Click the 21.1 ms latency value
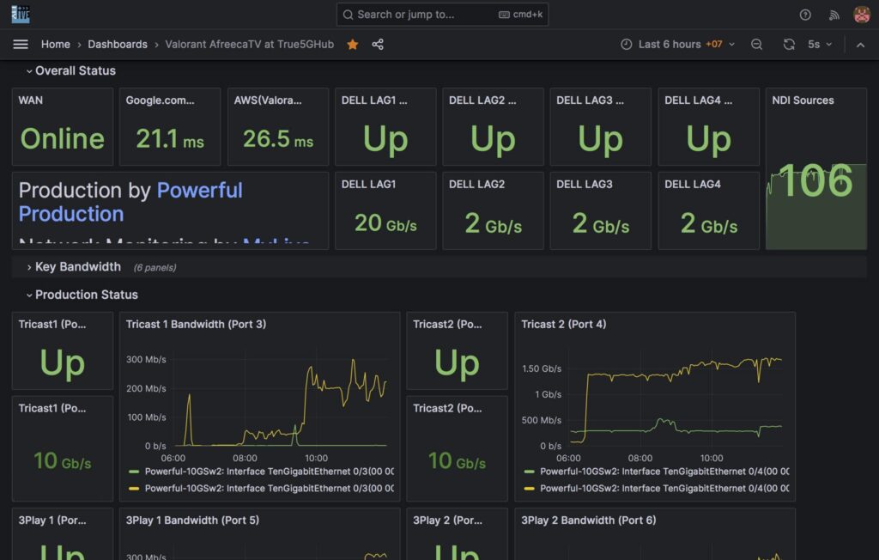879x560 pixels. pos(170,138)
